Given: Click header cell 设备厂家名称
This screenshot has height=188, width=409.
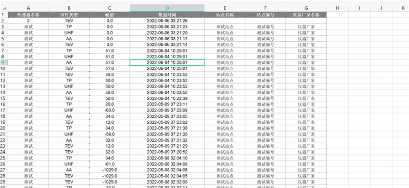Looking at the screenshot, I should coord(306,15).
